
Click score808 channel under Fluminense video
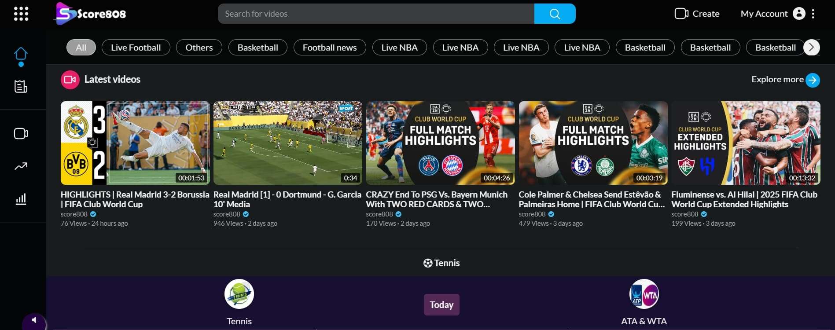[685, 214]
